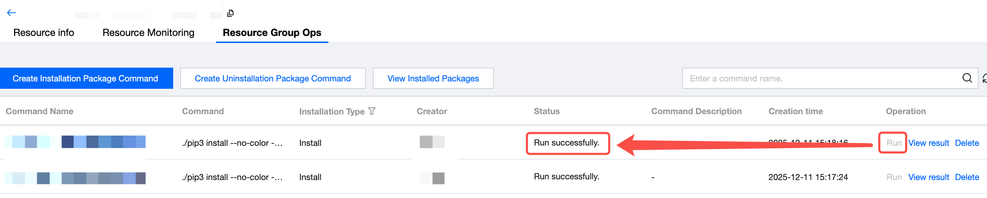
Task: Click the refresh icon beside the search box
Action: (984, 79)
